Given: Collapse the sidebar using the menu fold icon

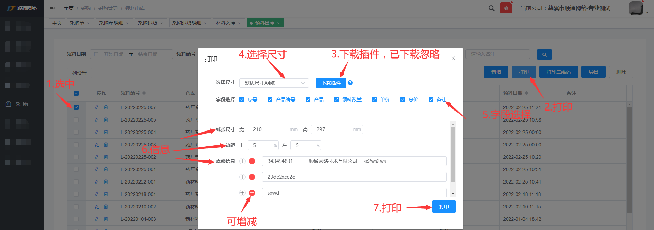Looking at the screenshot, I should click(x=52, y=8).
